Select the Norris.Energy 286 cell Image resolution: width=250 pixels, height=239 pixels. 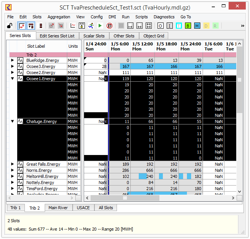120,170
